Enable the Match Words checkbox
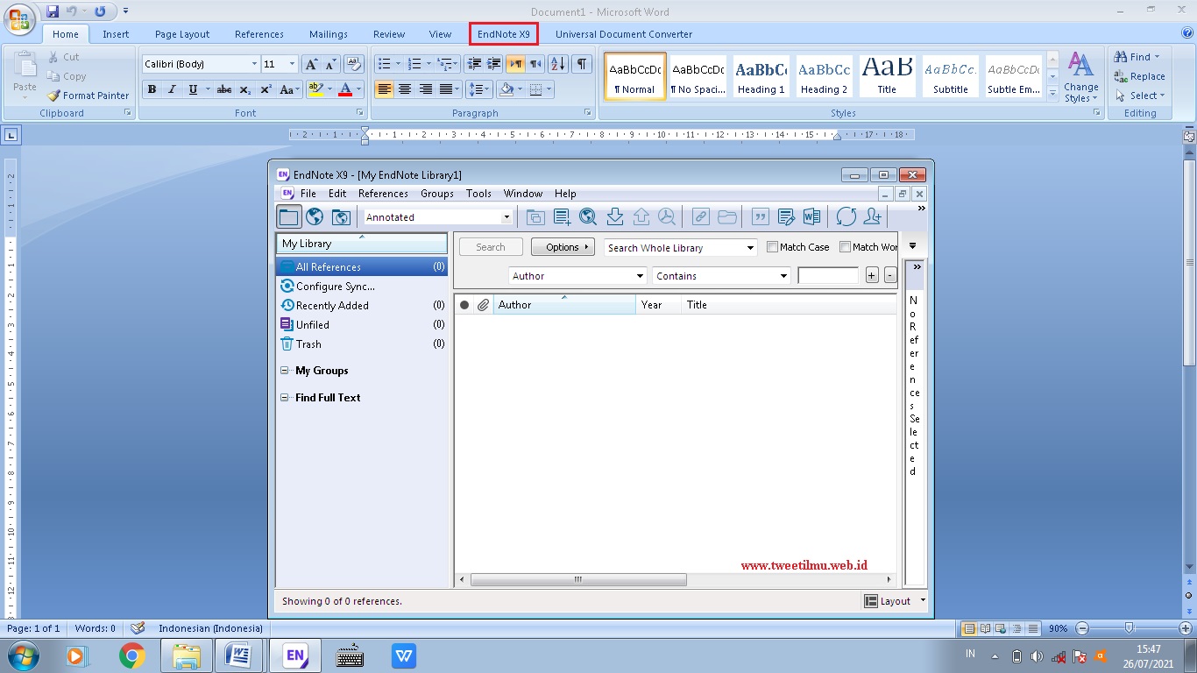This screenshot has width=1197, height=673. (x=845, y=247)
